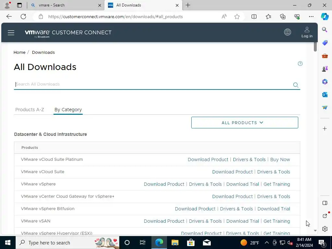Click the Log in user icon
Image resolution: width=332 pixels, height=249 pixels.
(x=307, y=32)
